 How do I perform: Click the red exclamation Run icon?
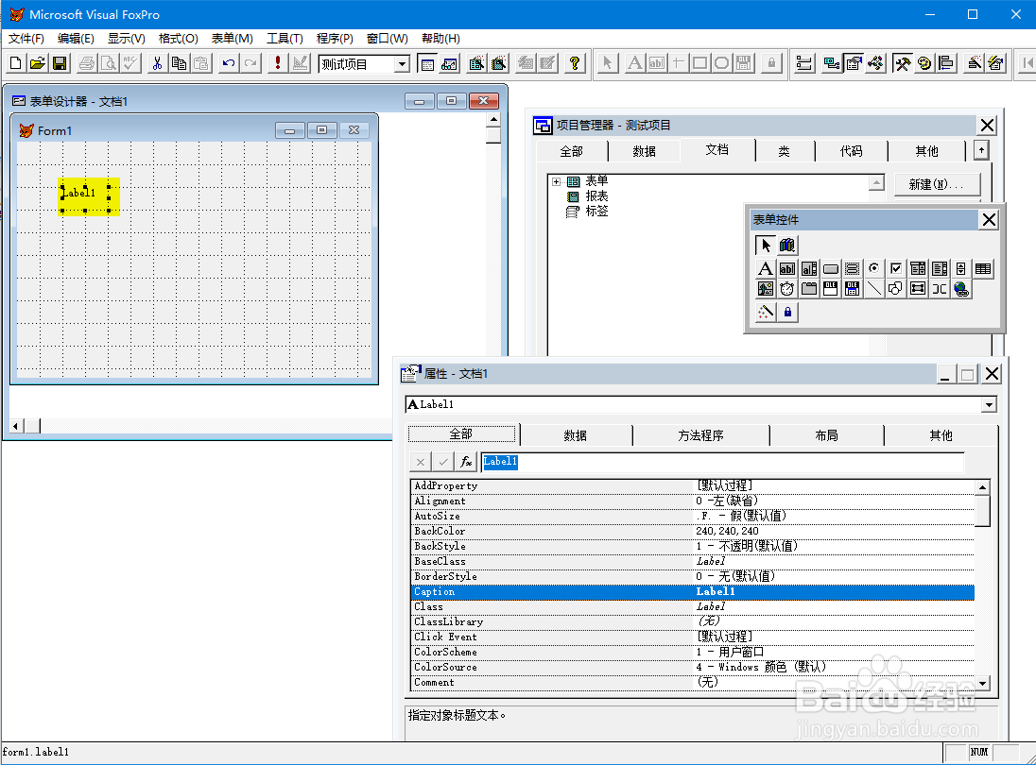278,63
